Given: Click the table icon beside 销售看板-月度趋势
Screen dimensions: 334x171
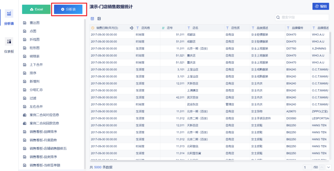Looking at the screenshot, I should [x=25, y=140].
